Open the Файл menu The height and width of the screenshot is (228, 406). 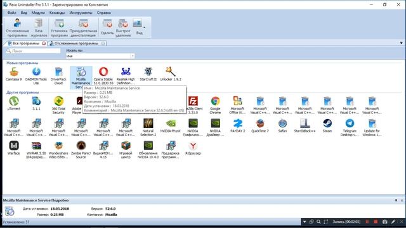11,13
